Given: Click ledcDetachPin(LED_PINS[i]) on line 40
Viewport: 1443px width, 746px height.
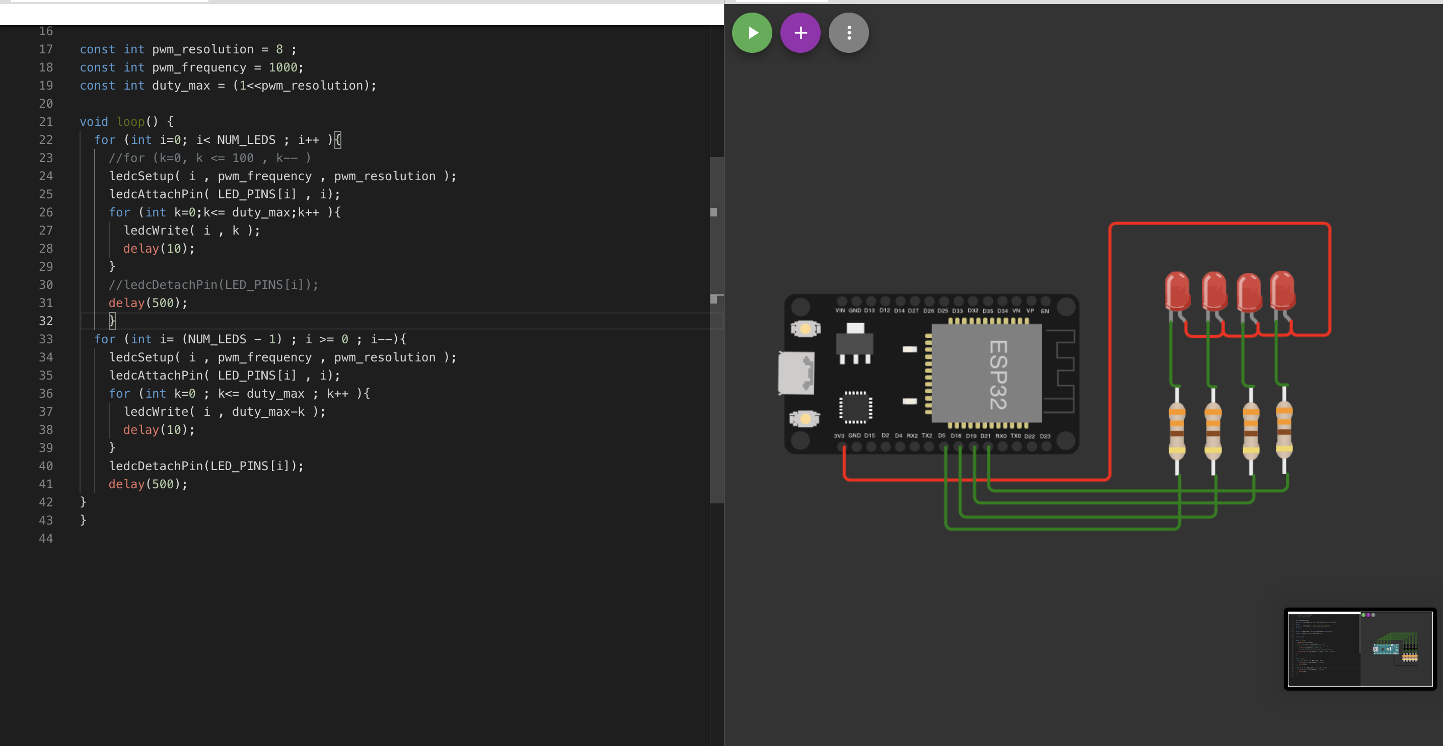Looking at the screenshot, I should pyautogui.click(x=206, y=466).
